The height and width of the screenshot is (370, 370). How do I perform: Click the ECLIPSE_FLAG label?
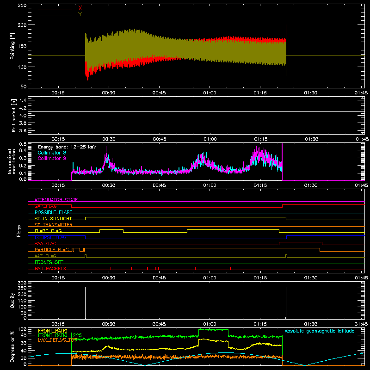pos(50,237)
